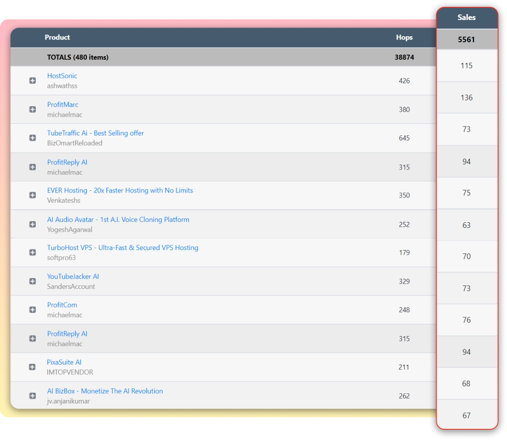Open the ProfitMarc product link
The width and height of the screenshot is (507, 440).
pos(63,104)
